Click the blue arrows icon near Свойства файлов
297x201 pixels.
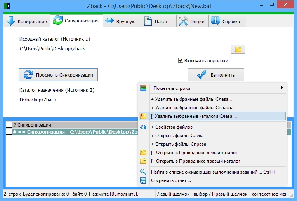[143, 127]
